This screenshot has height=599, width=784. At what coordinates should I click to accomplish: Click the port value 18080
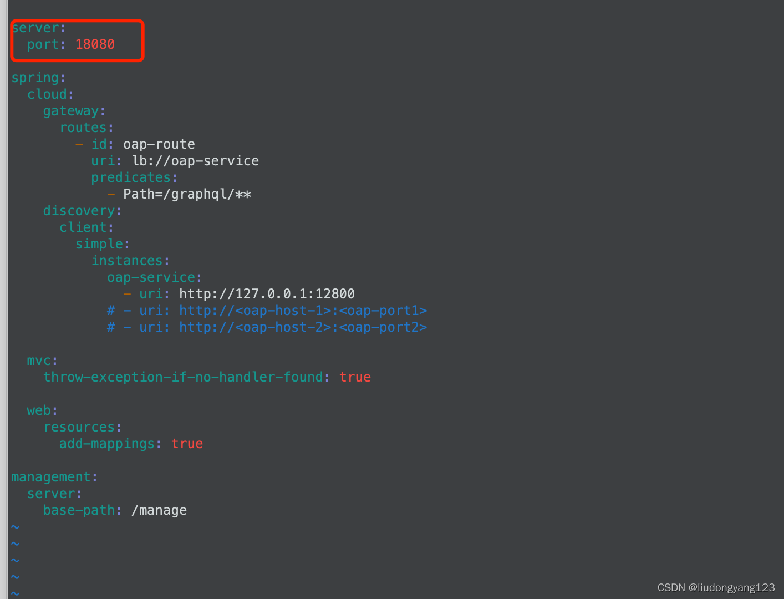coord(95,44)
